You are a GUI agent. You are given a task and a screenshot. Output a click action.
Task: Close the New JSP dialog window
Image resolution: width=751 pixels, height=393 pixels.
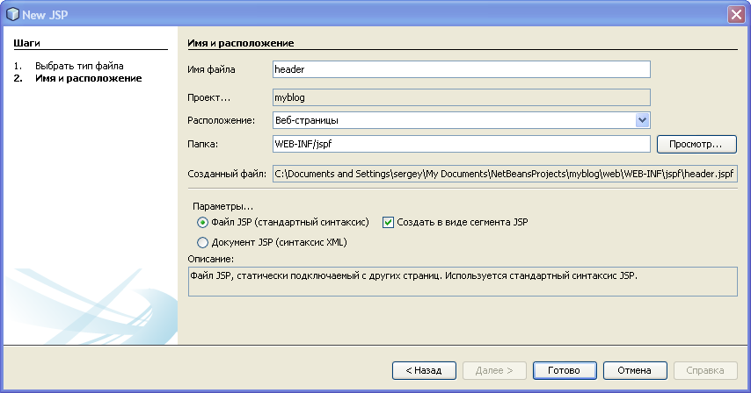coord(736,14)
